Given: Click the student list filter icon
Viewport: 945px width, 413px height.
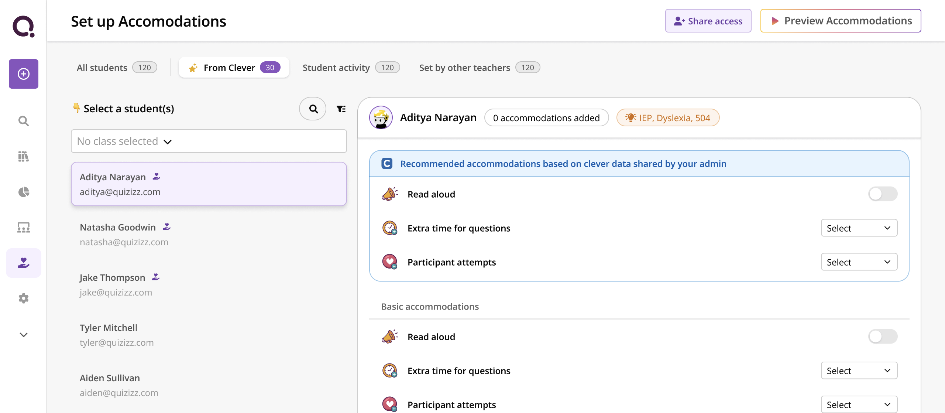Looking at the screenshot, I should coord(341,109).
